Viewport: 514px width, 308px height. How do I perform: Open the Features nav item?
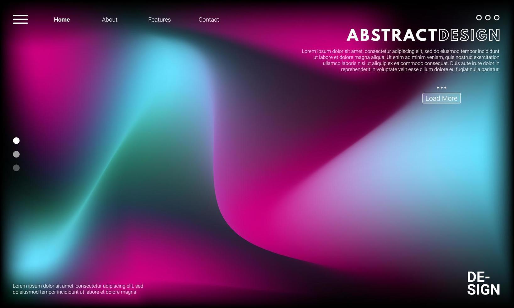pyautogui.click(x=160, y=19)
